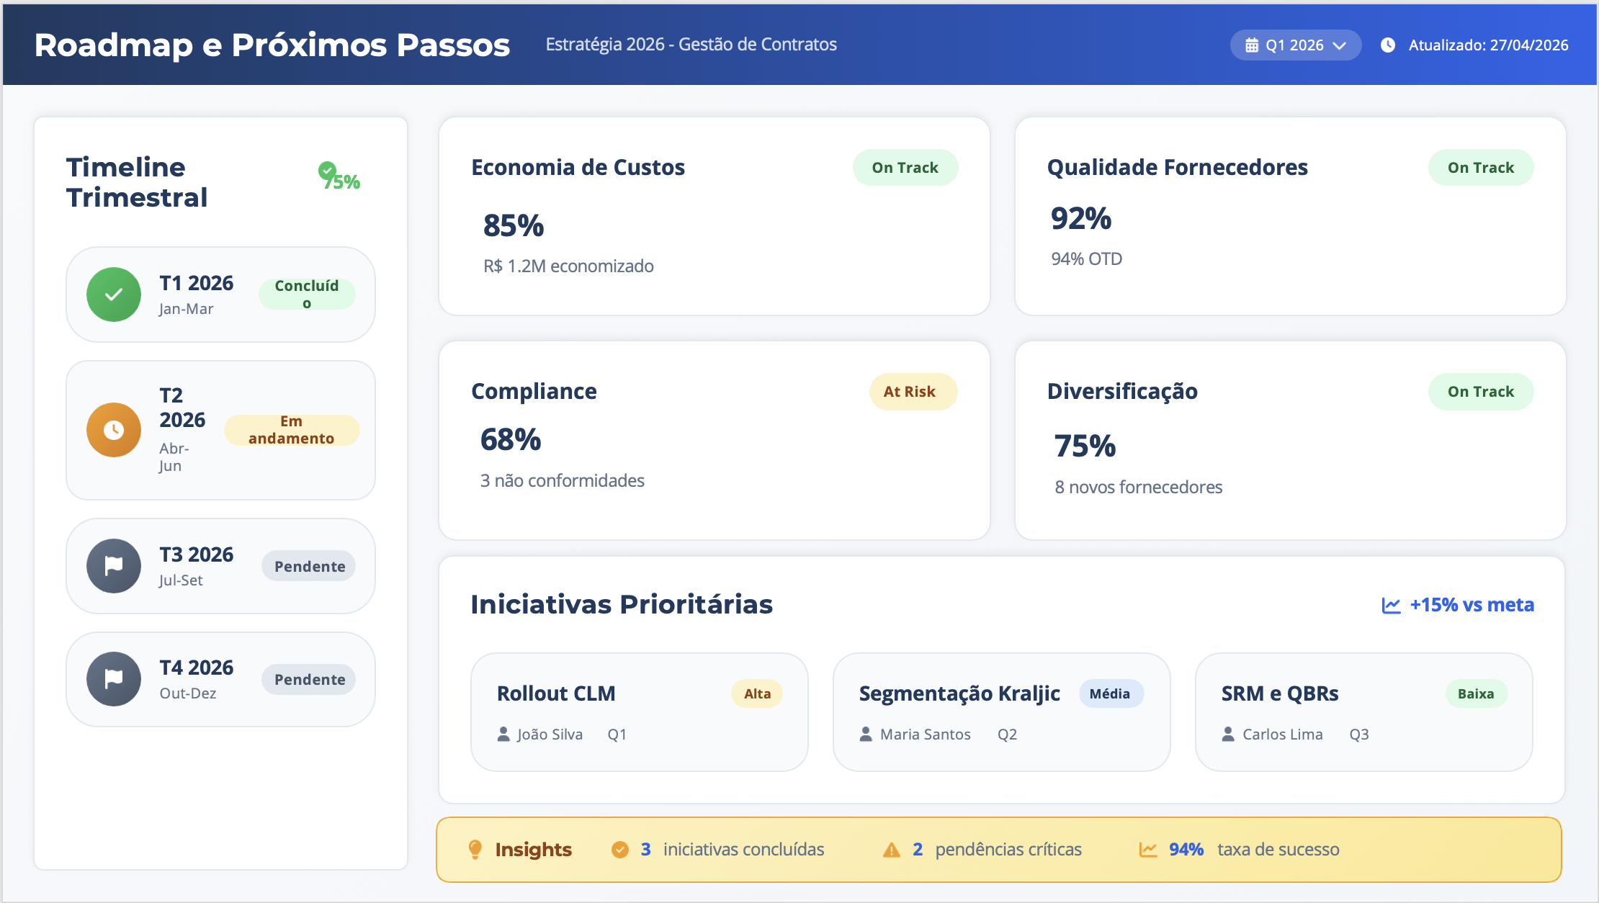Click the Baixa priority tag on SRM e QBRs
The height and width of the screenshot is (903, 1599).
click(1476, 693)
